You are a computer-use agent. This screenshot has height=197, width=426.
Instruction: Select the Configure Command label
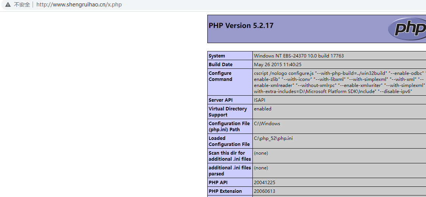(220, 76)
